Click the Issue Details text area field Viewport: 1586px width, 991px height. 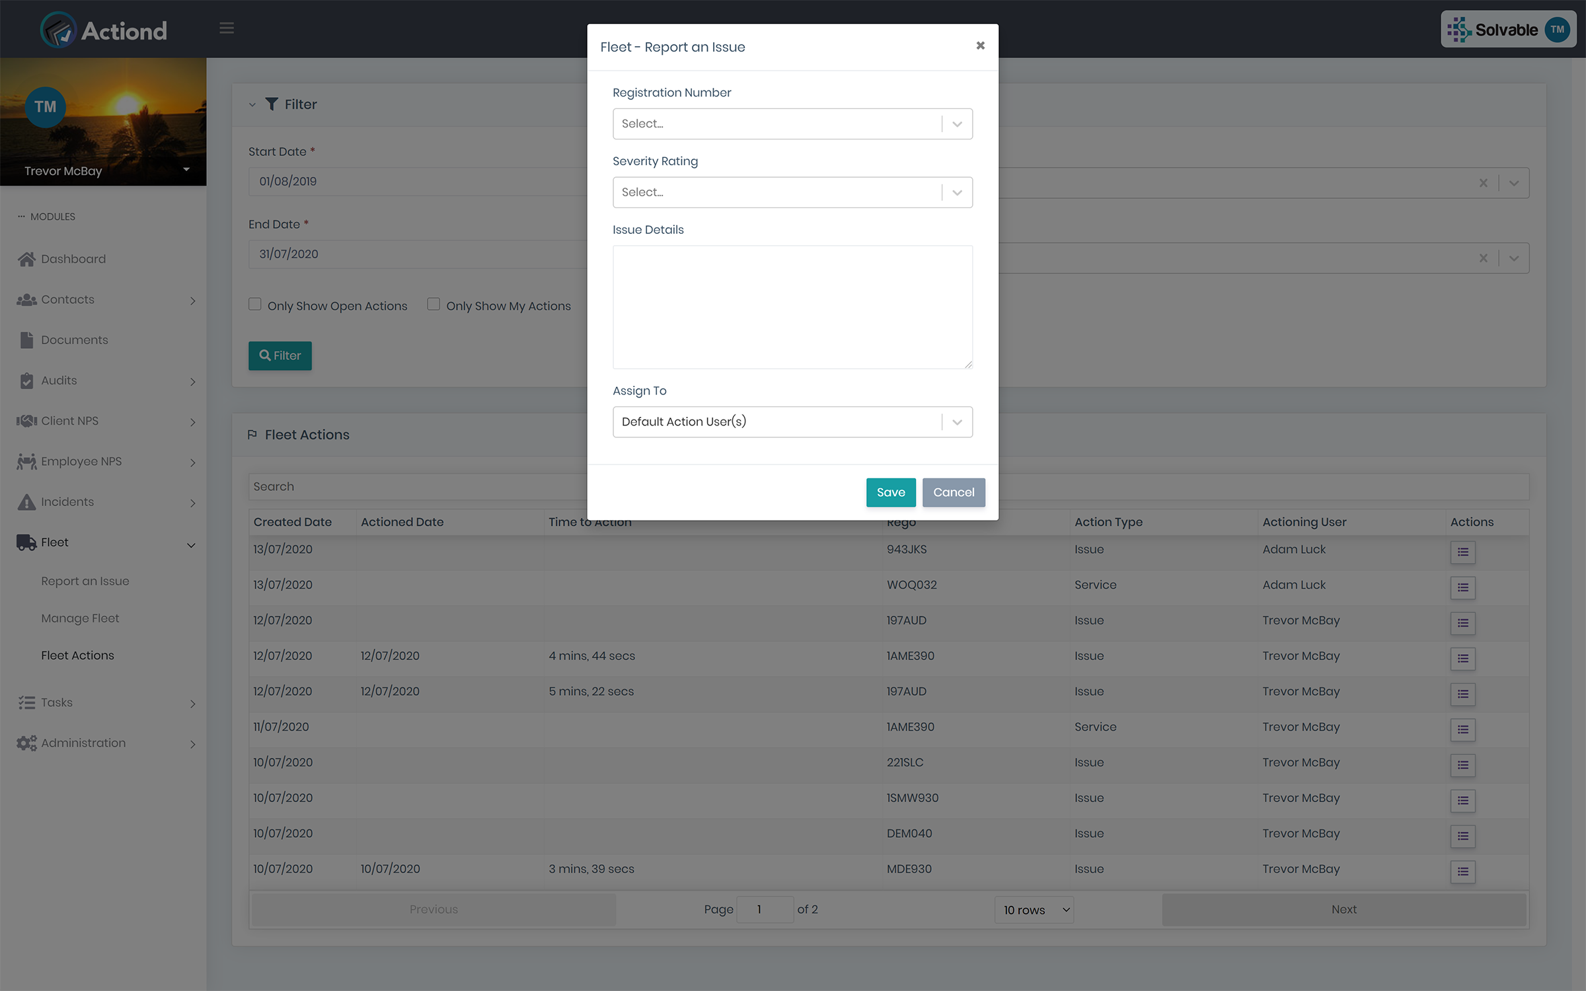(792, 307)
